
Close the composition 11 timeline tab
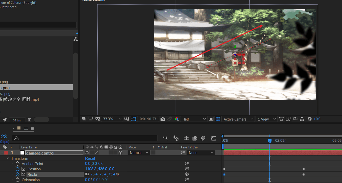14,128
